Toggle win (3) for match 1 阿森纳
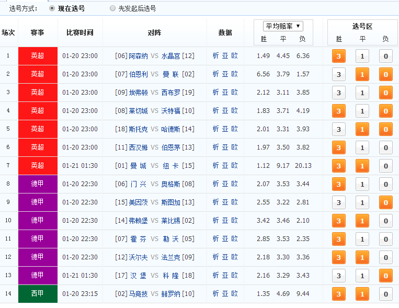This screenshot has height=308, width=399. pyautogui.click(x=339, y=56)
